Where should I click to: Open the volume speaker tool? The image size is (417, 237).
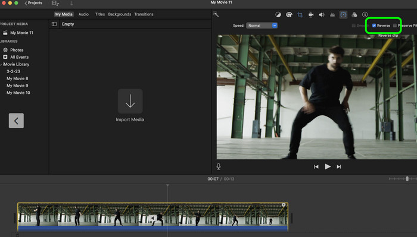point(322,15)
